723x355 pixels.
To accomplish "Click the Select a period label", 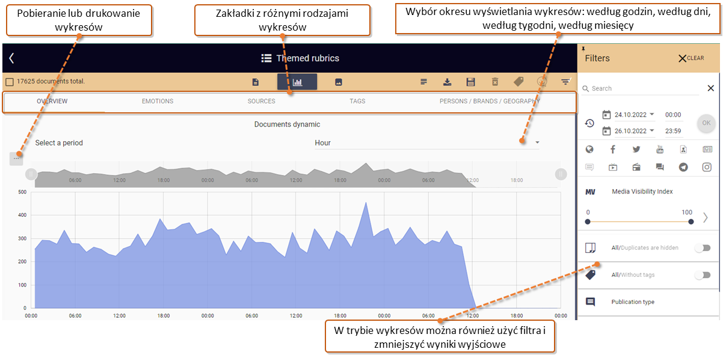I will click(x=59, y=143).
